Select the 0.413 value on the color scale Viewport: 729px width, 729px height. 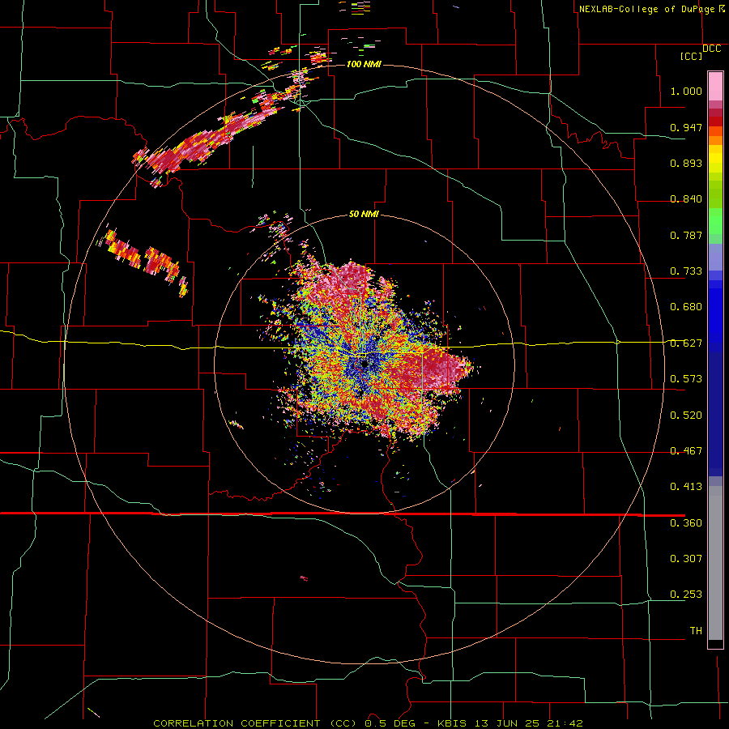[x=686, y=487]
